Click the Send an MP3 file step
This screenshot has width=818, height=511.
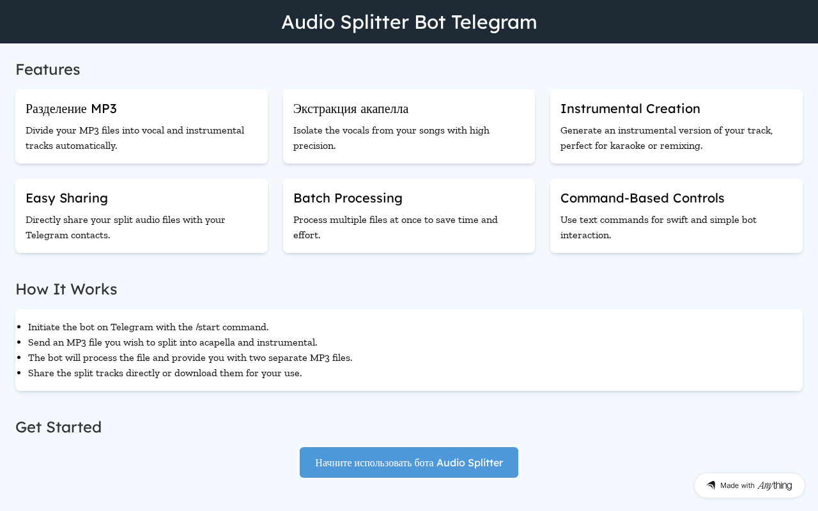coord(173,342)
